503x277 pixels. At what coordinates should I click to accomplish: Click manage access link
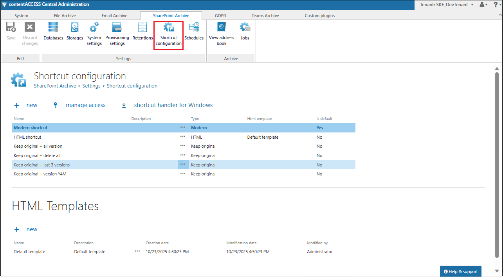(x=85, y=105)
